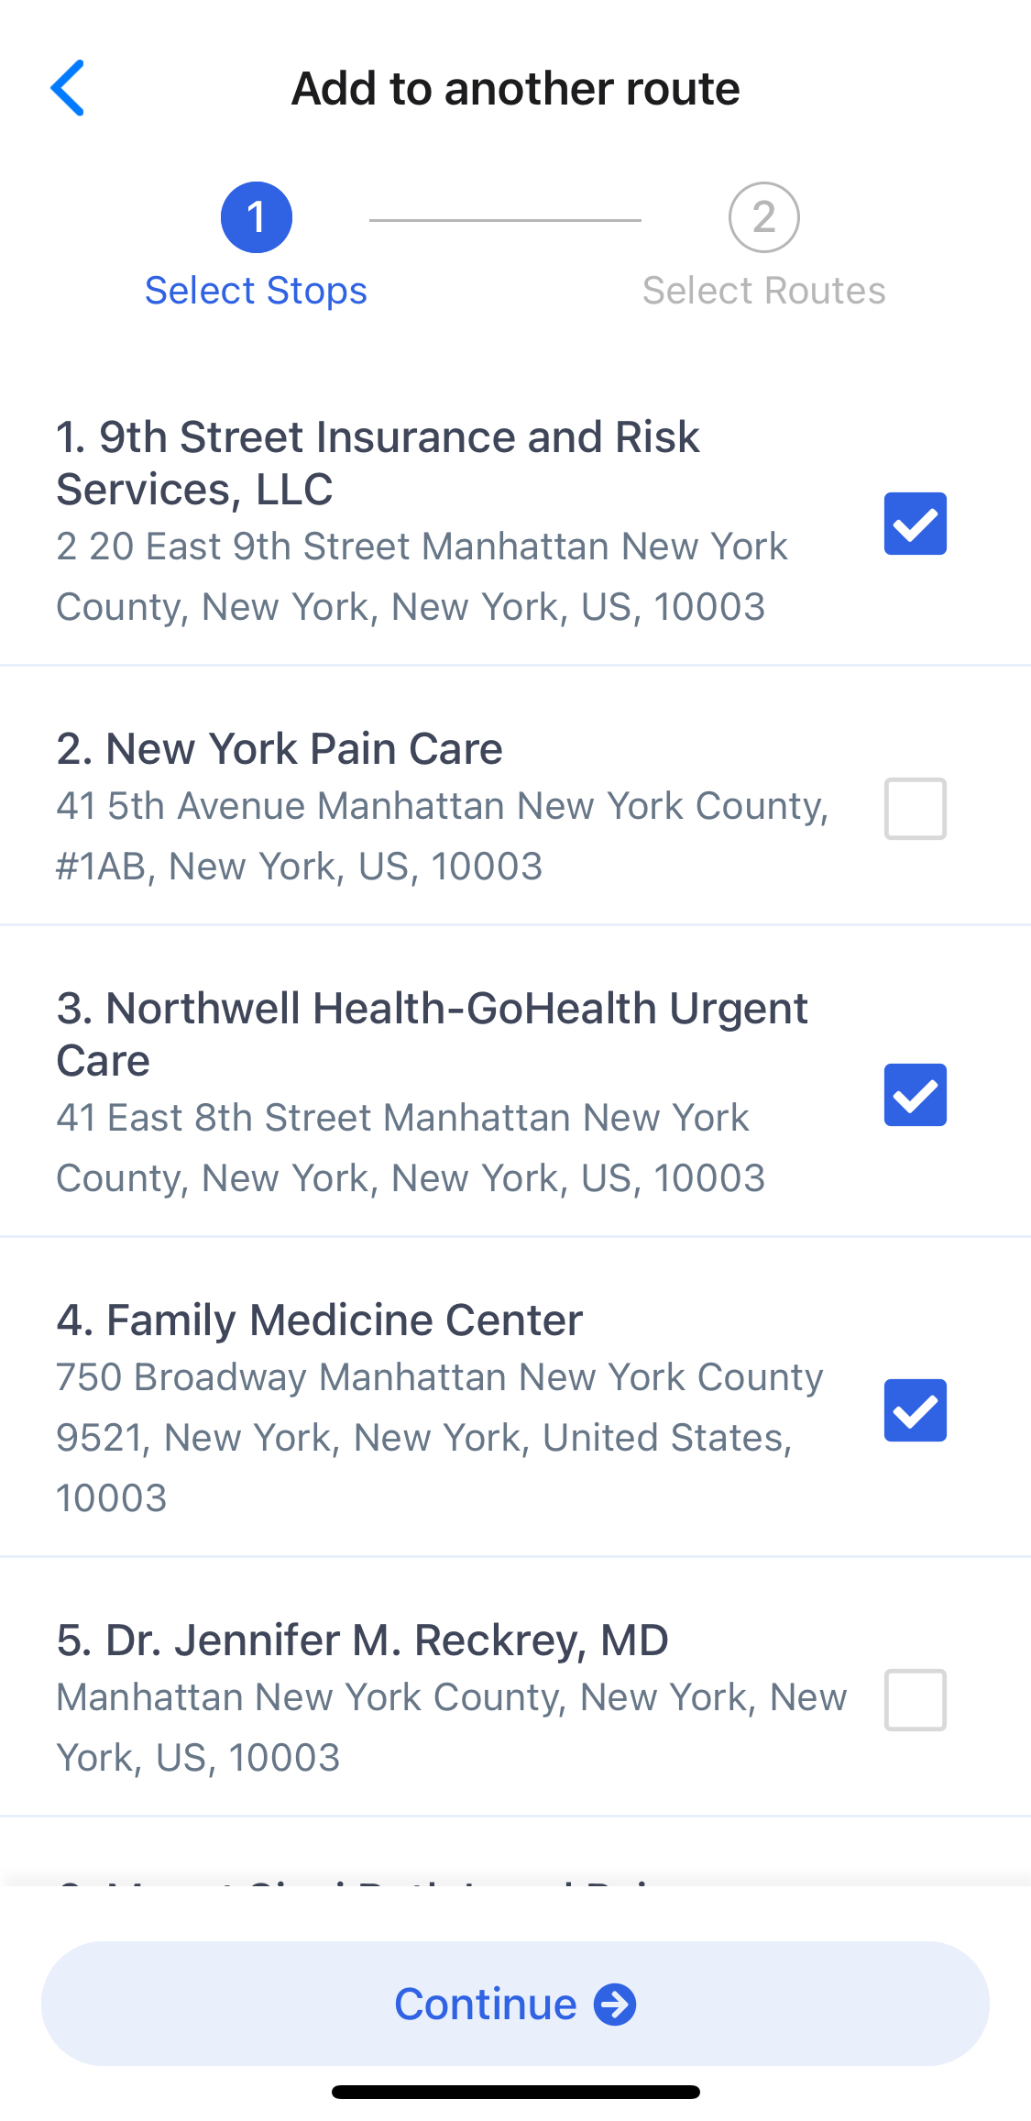Uncheck Northwell Health-GoHealth Urgent Care checkbox
Screen dimensions: 1031x2121
coord(916,1095)
